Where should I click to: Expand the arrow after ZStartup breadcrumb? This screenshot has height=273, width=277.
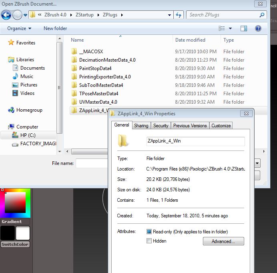click(98, 15)
